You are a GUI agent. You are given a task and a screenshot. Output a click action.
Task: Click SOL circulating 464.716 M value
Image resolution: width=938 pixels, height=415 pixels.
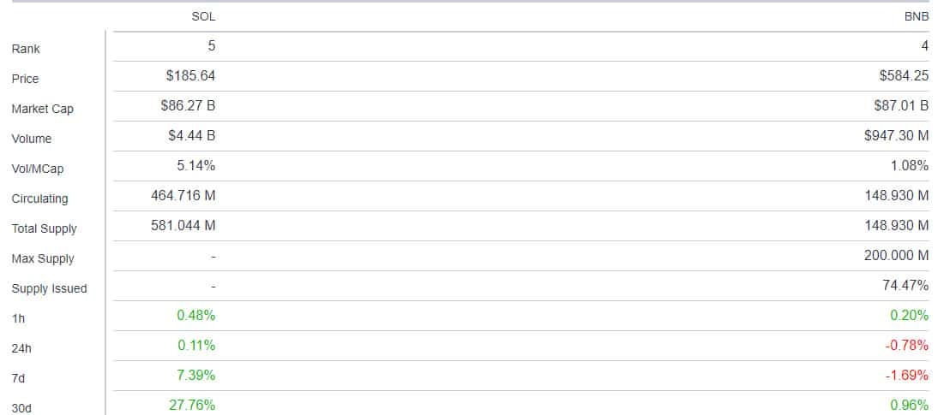click(x=183, y=195)
